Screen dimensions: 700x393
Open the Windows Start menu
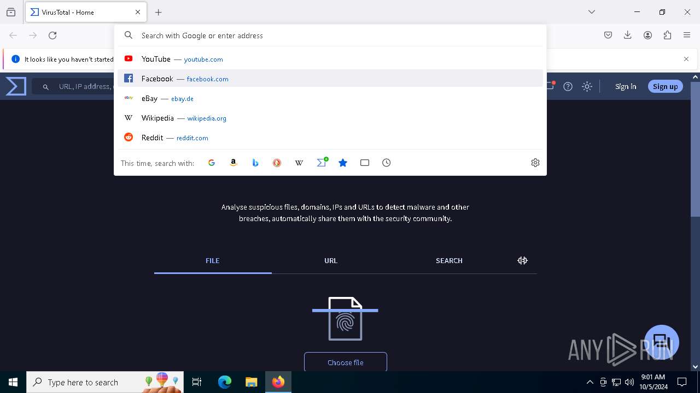tap(13, 382)
